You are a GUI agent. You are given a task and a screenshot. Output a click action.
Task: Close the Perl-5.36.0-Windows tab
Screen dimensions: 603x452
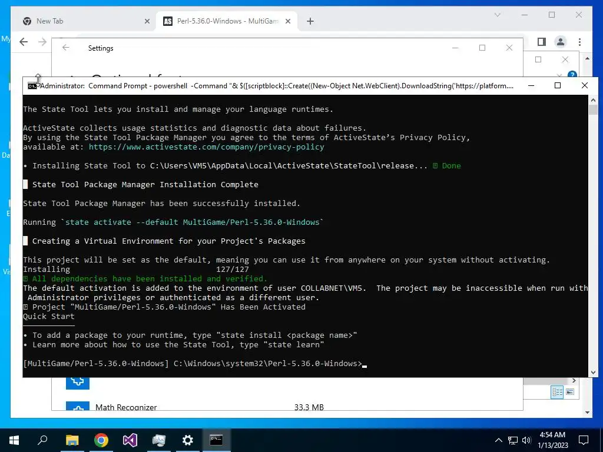tap(287, 22)
